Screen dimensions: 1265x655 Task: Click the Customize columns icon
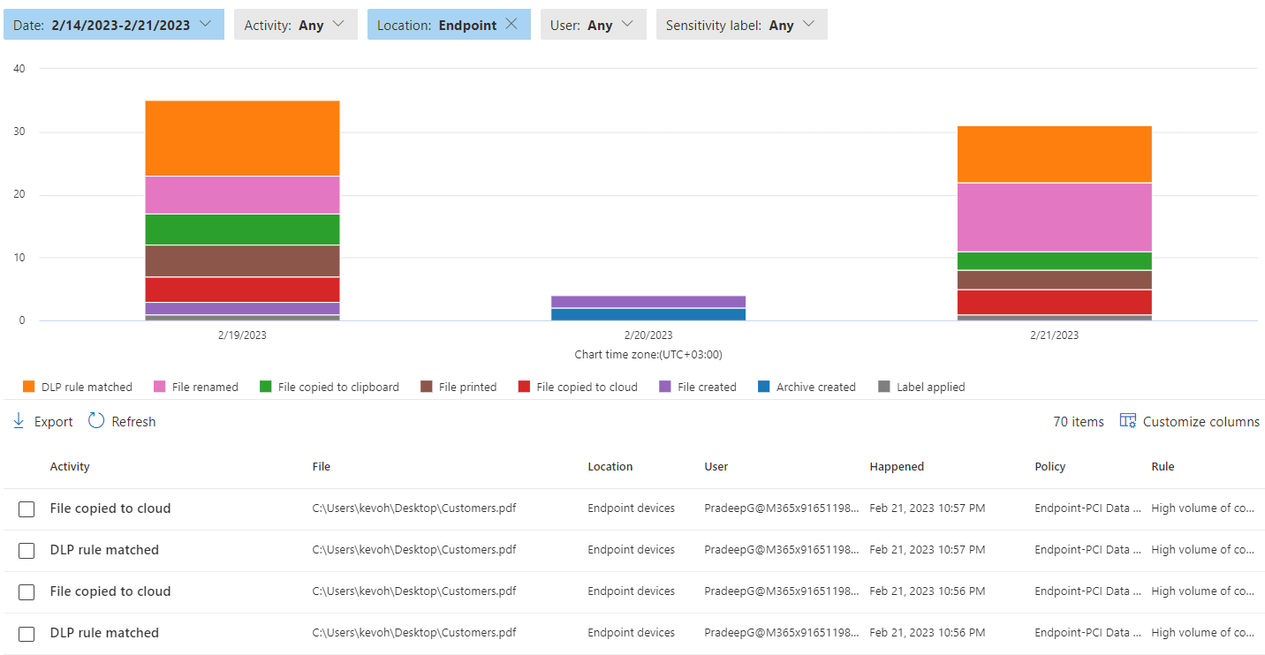click(1128, 421)
